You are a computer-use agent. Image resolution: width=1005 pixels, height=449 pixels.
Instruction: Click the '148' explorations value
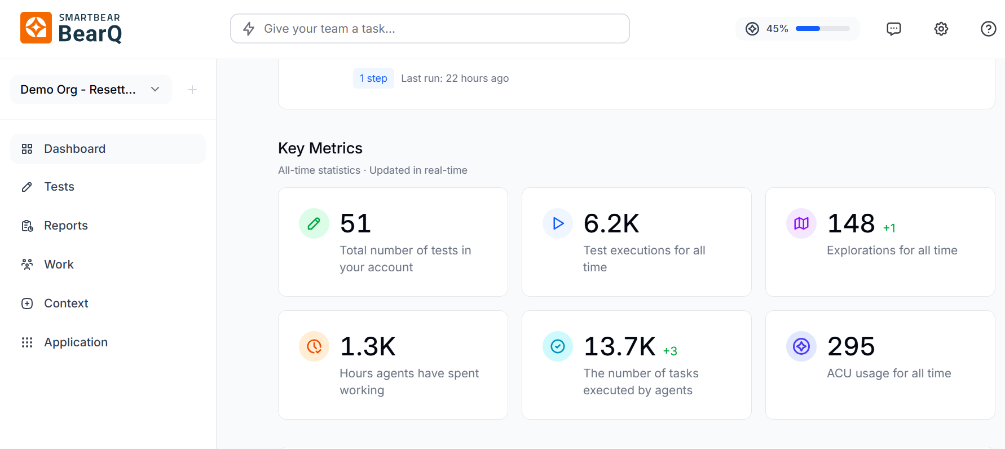point(851,223)
